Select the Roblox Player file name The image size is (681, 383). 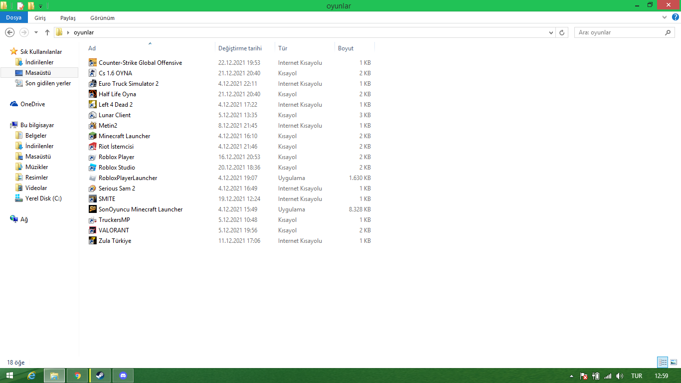pos(117,157)
